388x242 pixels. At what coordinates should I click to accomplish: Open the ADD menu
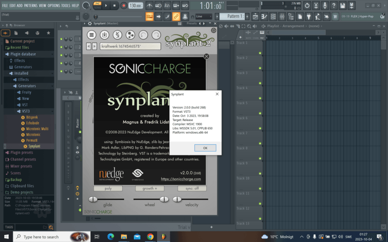19,5
